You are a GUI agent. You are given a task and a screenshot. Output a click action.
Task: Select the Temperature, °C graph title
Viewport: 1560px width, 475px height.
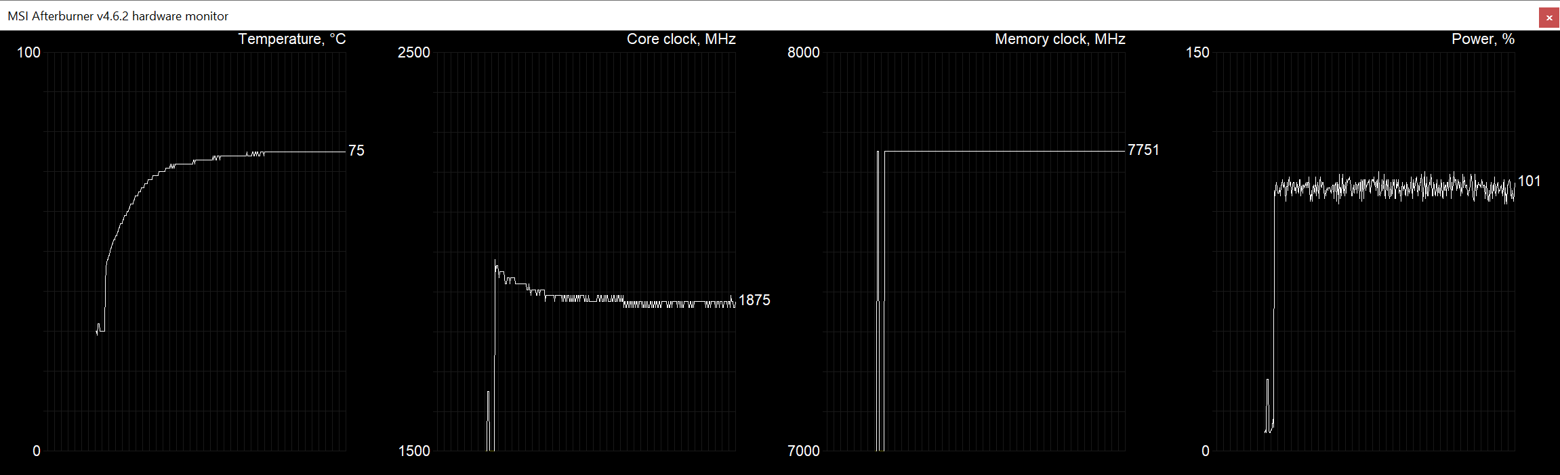tap(291, 39)
